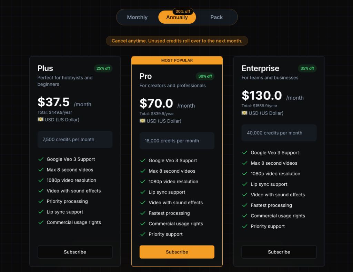353x272 pixels.
Task: Click the checkmark next to Pro Lip sync support
Action: [x=143, y=192]
